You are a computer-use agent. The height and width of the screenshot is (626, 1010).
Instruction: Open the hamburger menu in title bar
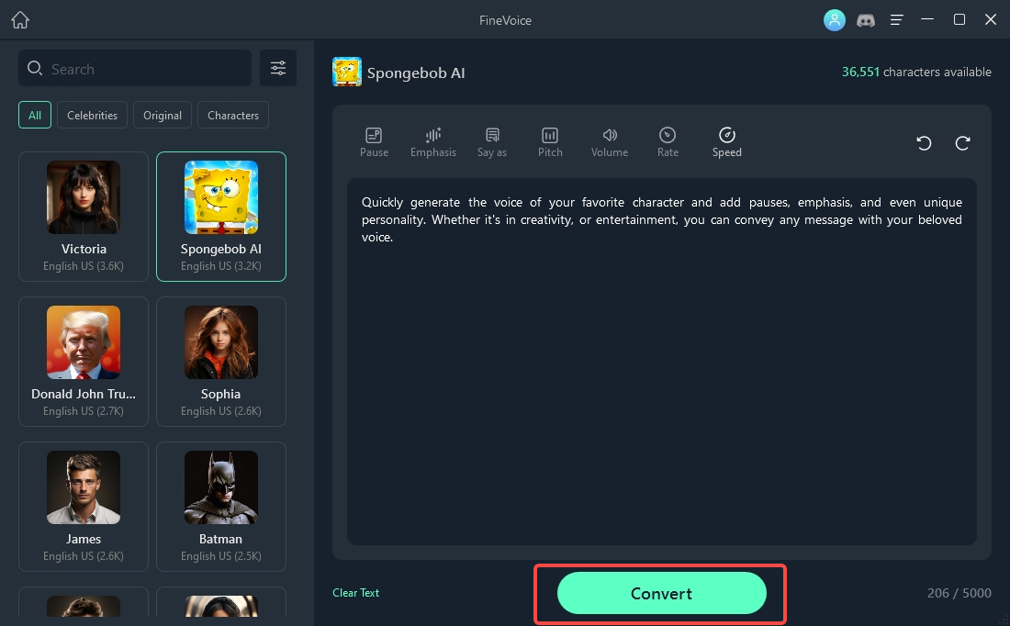point(897,20)
